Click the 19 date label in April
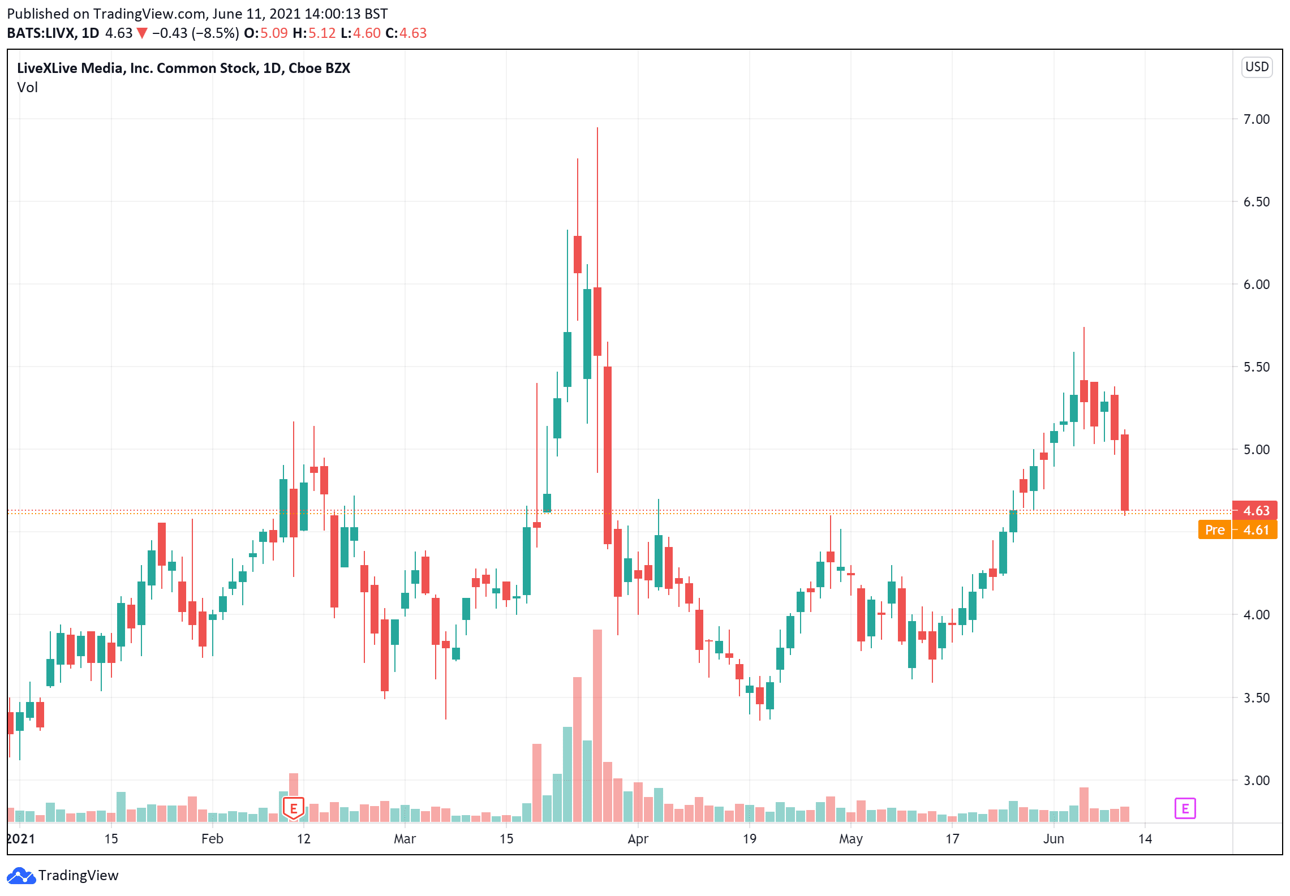This screenshot has width=1290, height=896. click(749, 839)
